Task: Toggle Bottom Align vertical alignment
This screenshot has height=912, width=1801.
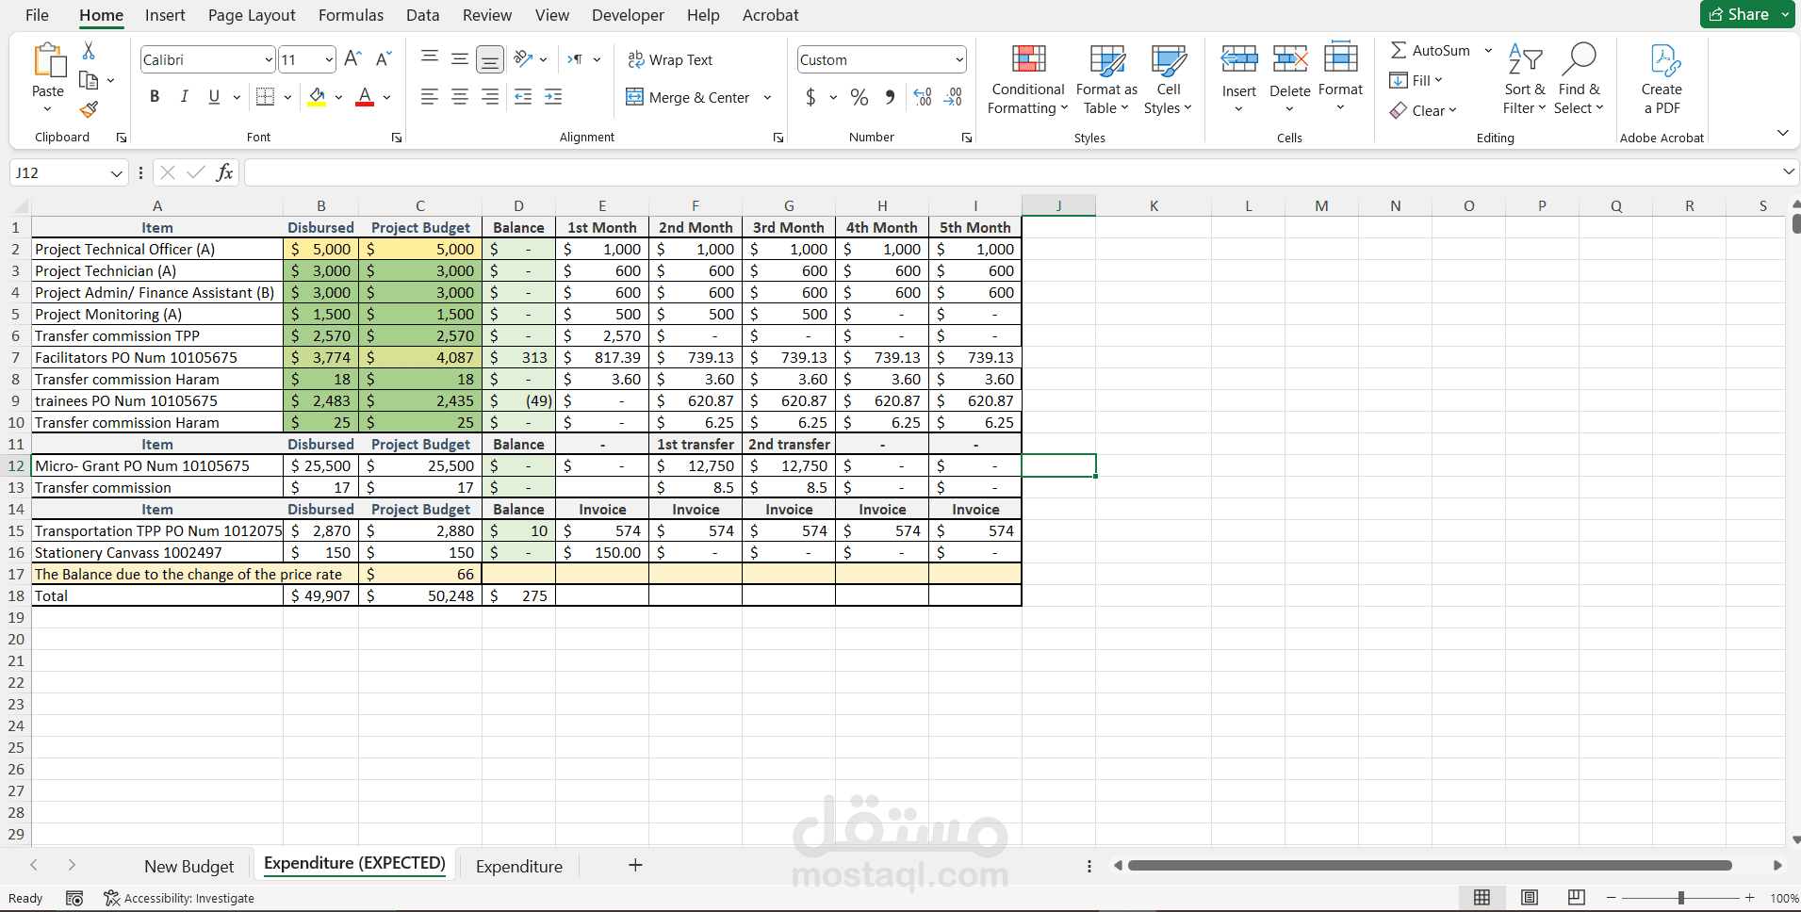Action: (x=490, y=59)
